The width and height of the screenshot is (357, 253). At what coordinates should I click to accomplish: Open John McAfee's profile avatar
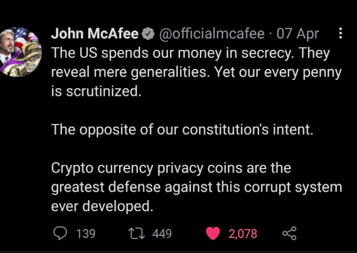pyautogui.click(x=20, y=51)
